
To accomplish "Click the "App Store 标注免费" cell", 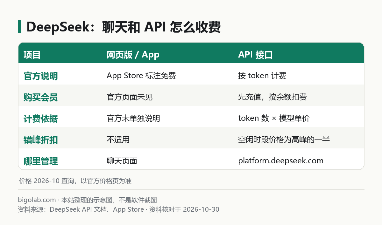I will click(141, 76).
